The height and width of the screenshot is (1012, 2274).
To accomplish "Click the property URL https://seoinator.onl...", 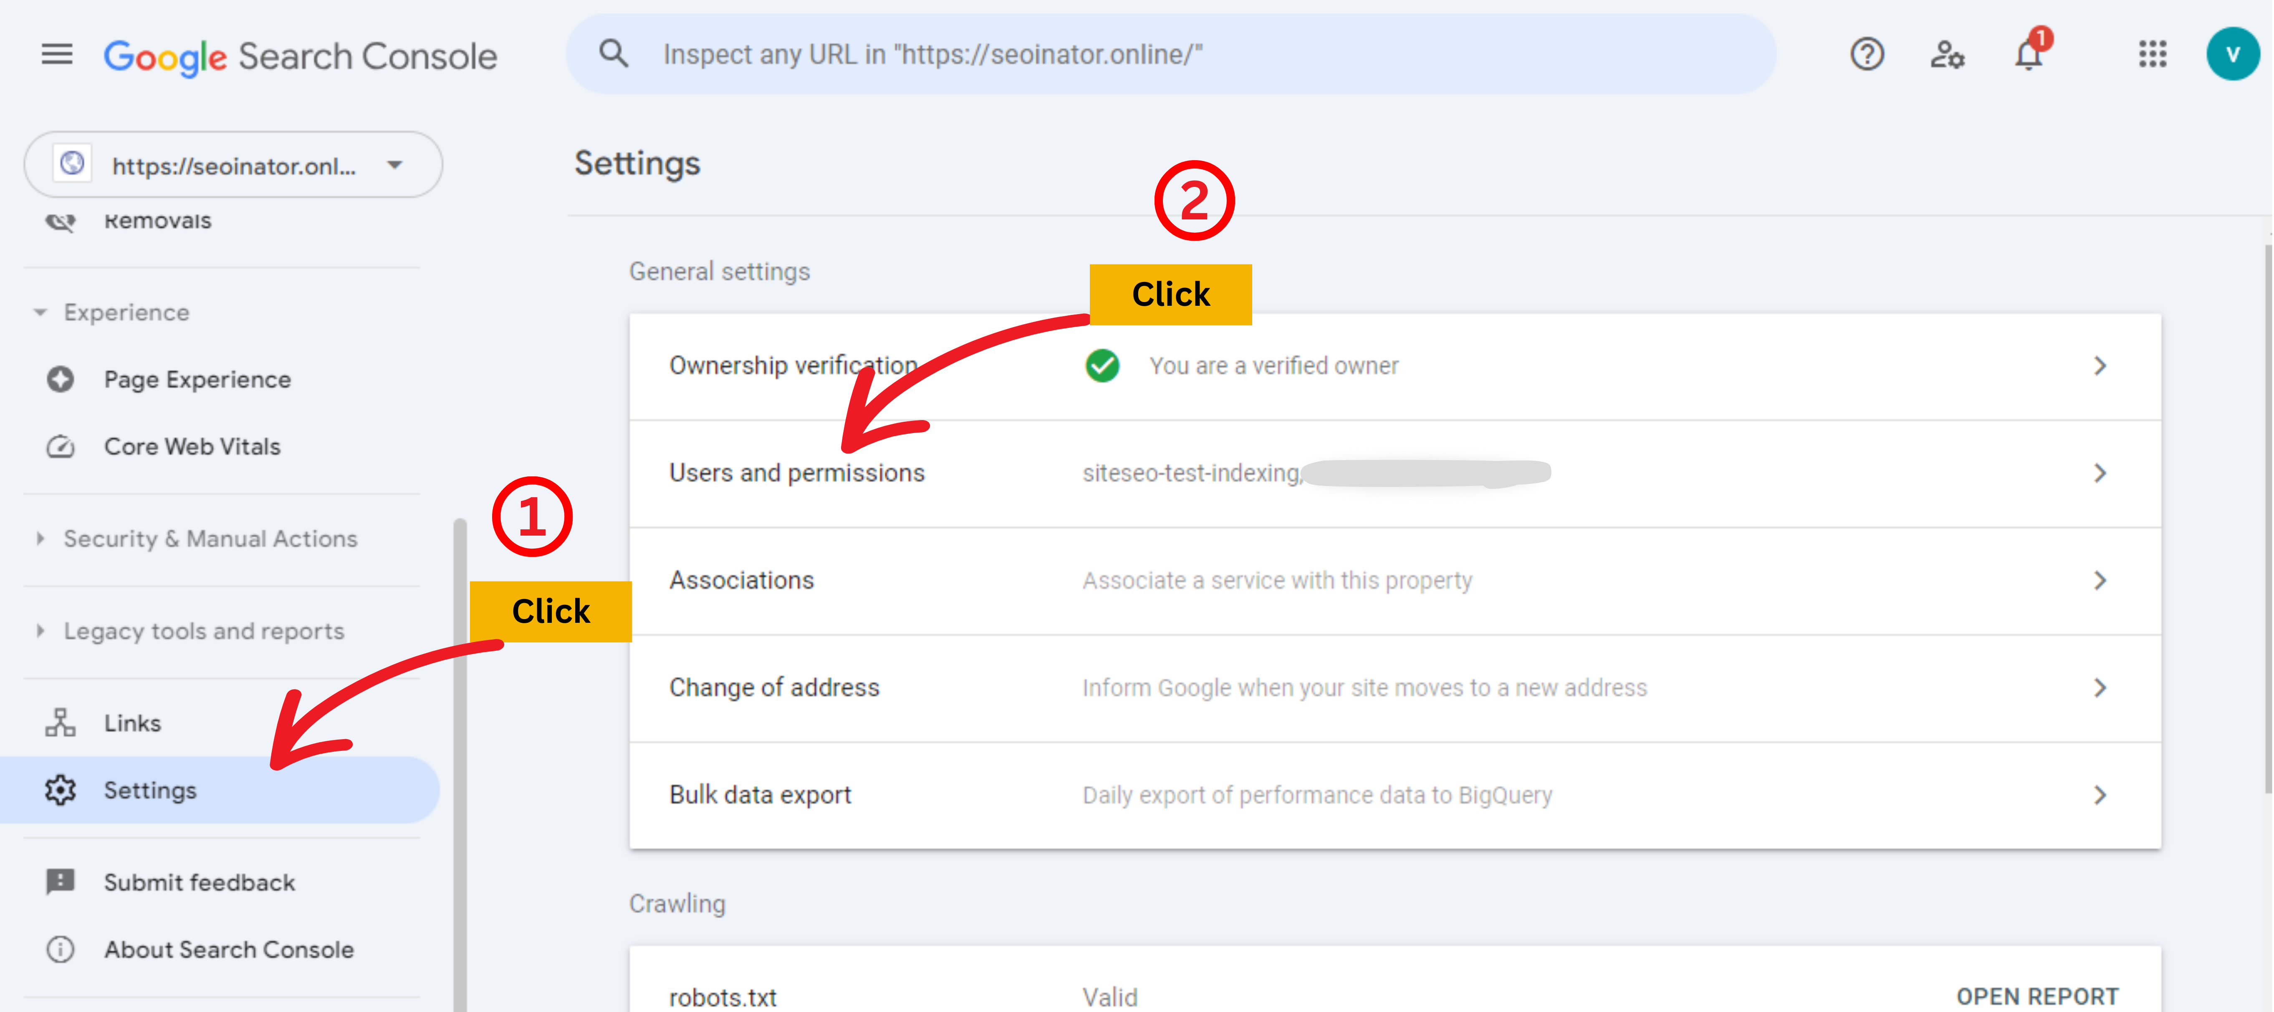I will [x=234, y=166].
